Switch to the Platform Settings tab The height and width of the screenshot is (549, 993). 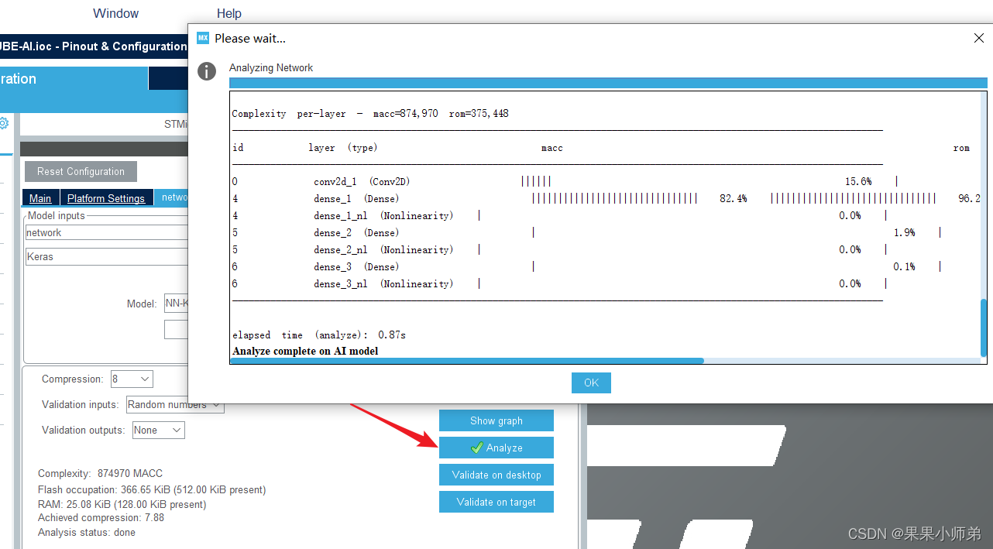106,198
